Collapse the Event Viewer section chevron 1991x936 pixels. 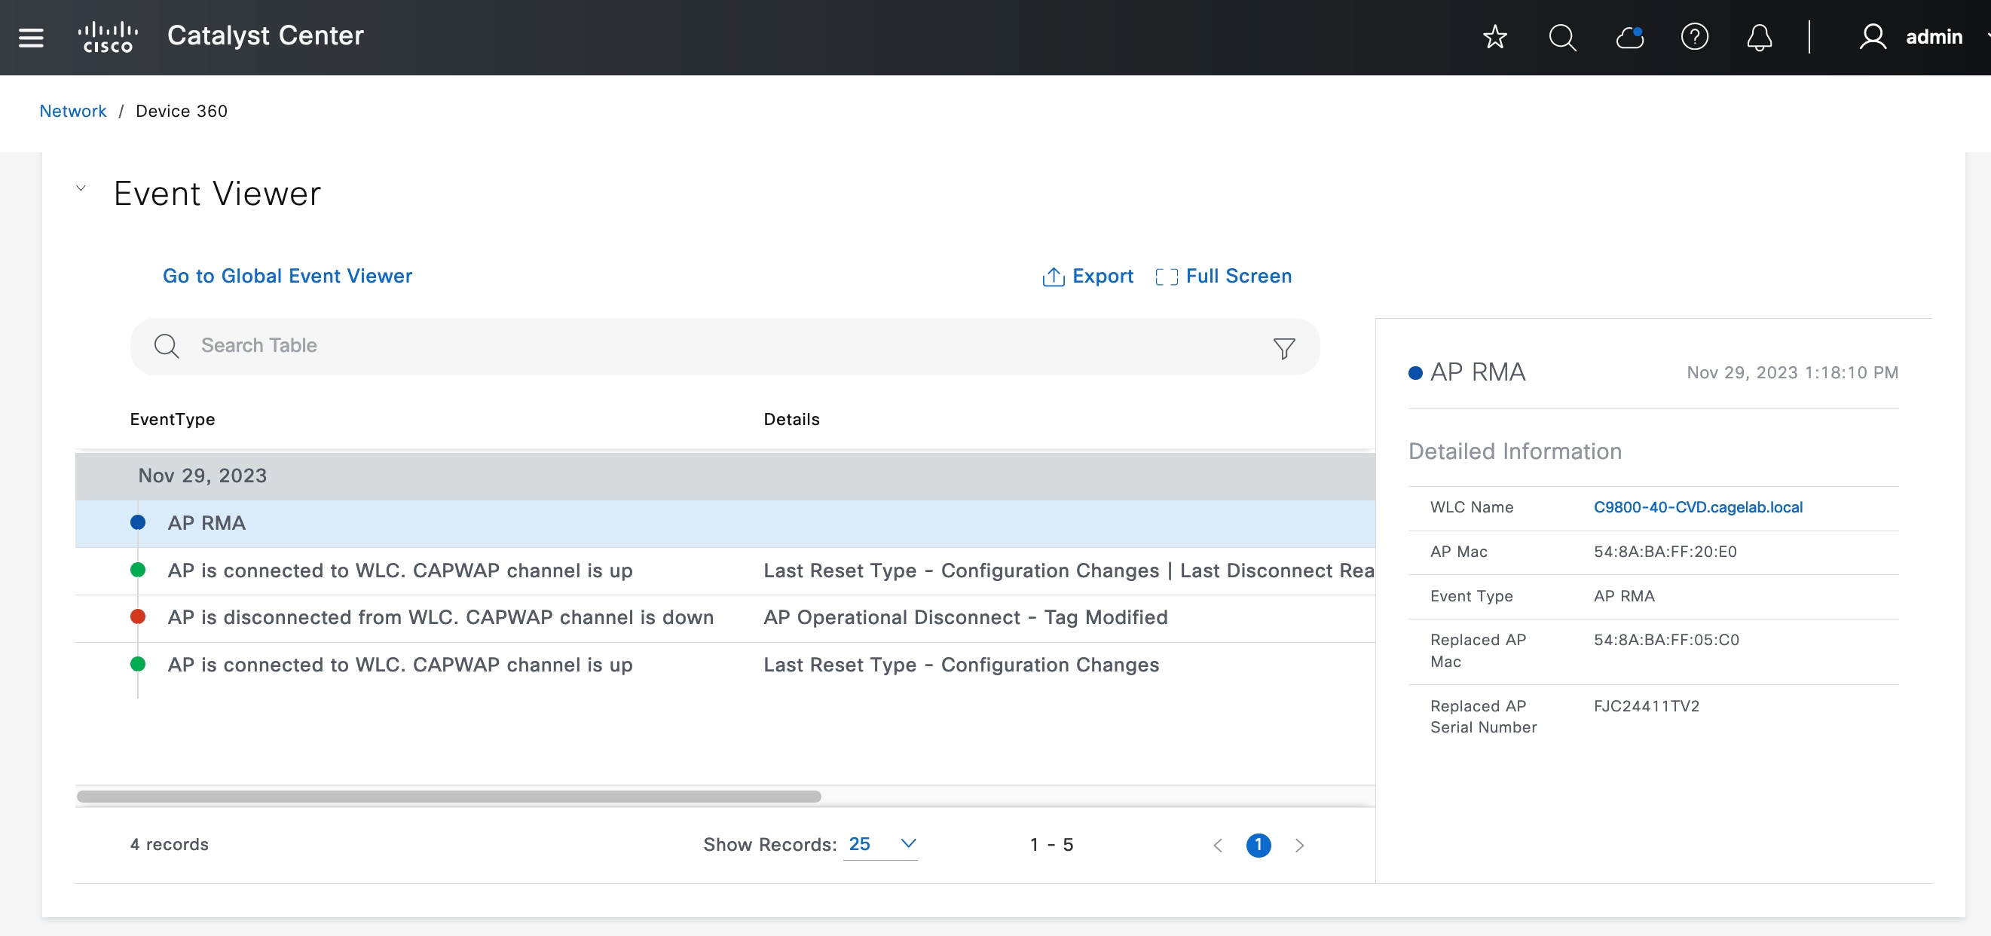click(x=81, y=188)
